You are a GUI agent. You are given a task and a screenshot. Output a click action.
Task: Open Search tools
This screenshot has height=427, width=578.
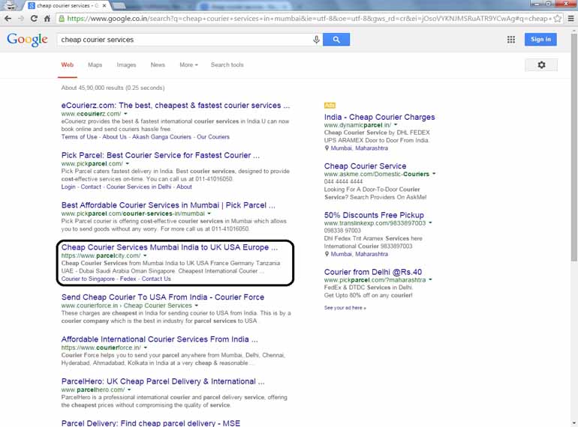click(x=227, y=64)
